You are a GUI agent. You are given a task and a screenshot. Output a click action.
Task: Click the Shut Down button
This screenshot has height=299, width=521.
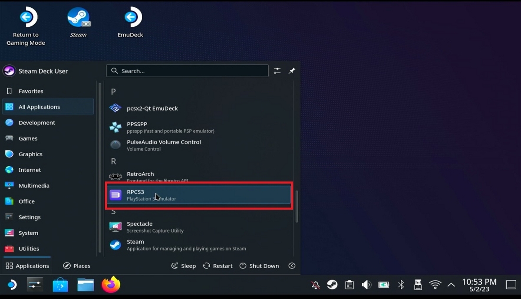click(259, 266)
